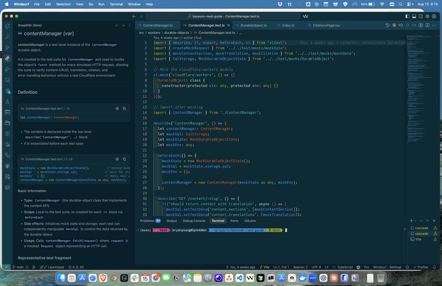
Task: Switch to DurableObject.ts tab
Action: tap(253, 25)
